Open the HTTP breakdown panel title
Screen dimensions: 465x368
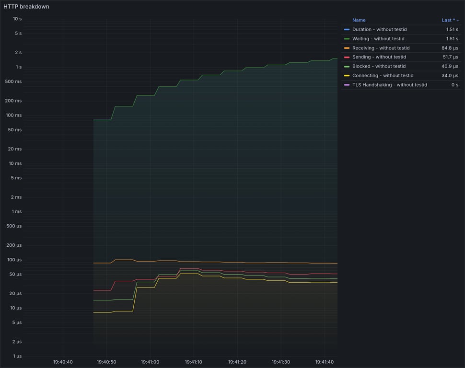pyautogui.click(x=26, y=7)
